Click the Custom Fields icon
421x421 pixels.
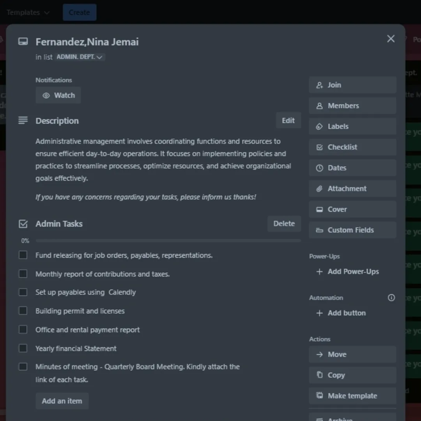320,230
